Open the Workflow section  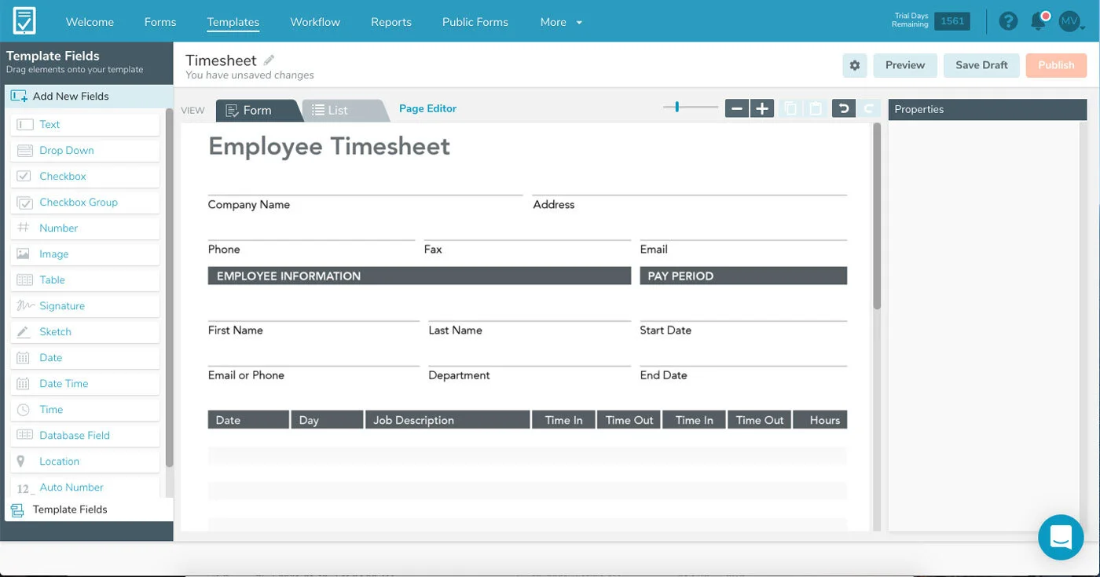coord(315,22)
